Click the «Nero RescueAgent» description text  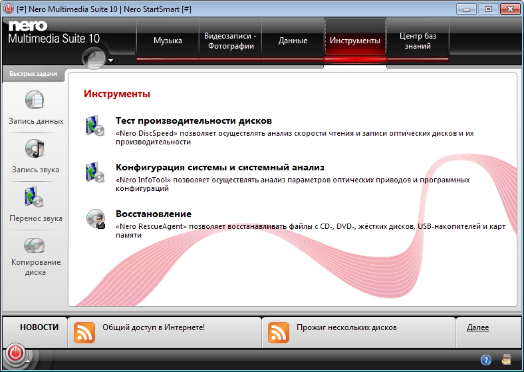[311, 231]
